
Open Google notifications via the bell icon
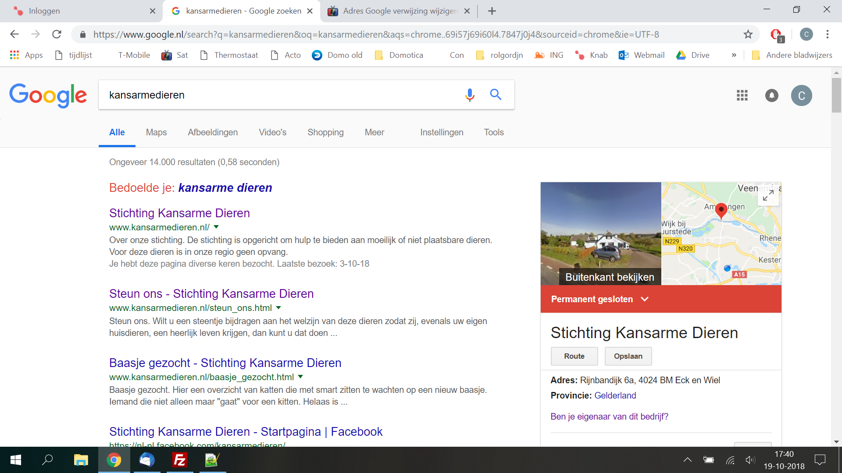(771, 95)
